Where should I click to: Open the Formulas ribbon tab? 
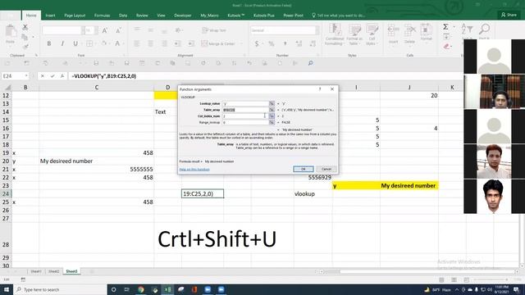pyautogui.click(x=102, y=16)
